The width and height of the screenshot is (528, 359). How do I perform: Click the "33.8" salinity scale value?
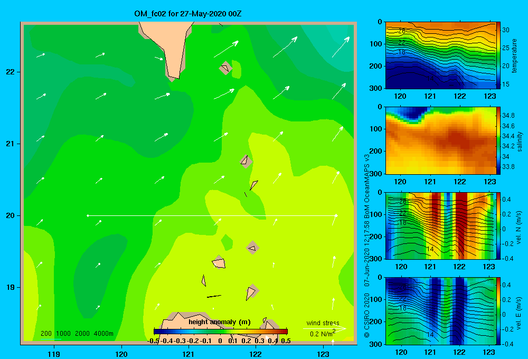pyautogui.click(x=508, y=167)
